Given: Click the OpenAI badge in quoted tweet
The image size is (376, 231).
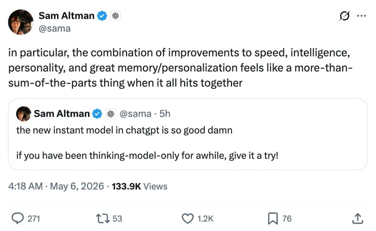Looking at the screenshot, I should (111, 114).
